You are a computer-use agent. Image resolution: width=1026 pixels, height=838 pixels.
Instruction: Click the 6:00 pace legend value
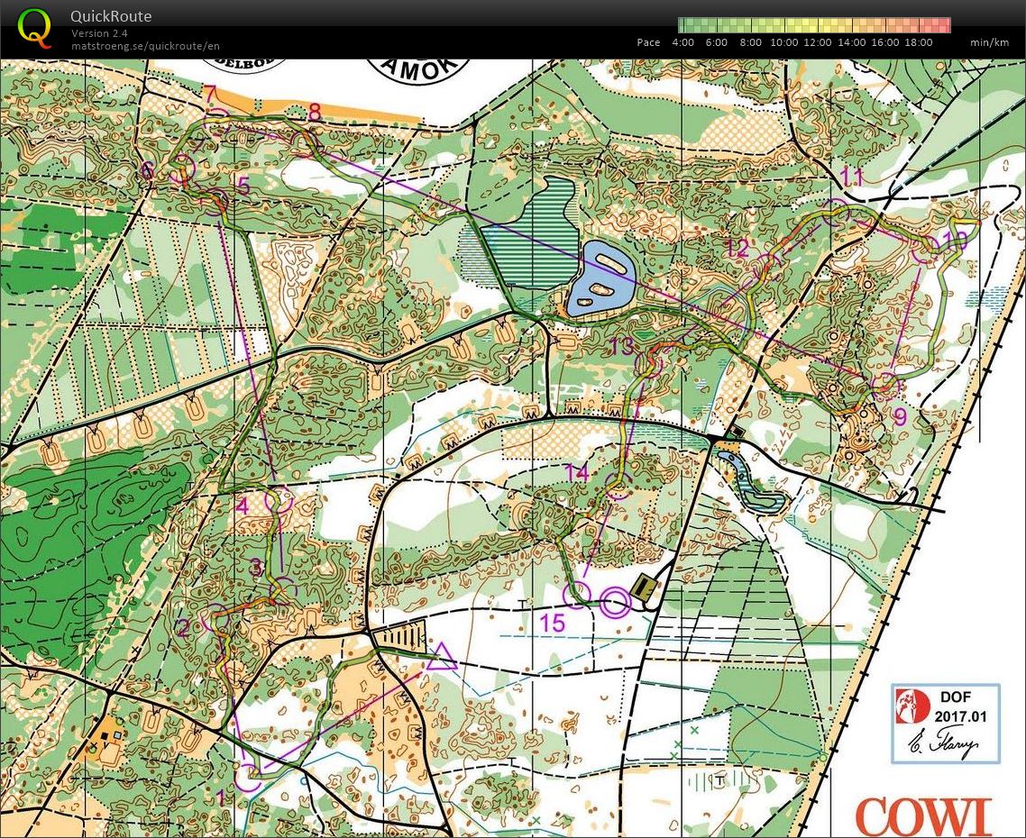tap(717, 42)
